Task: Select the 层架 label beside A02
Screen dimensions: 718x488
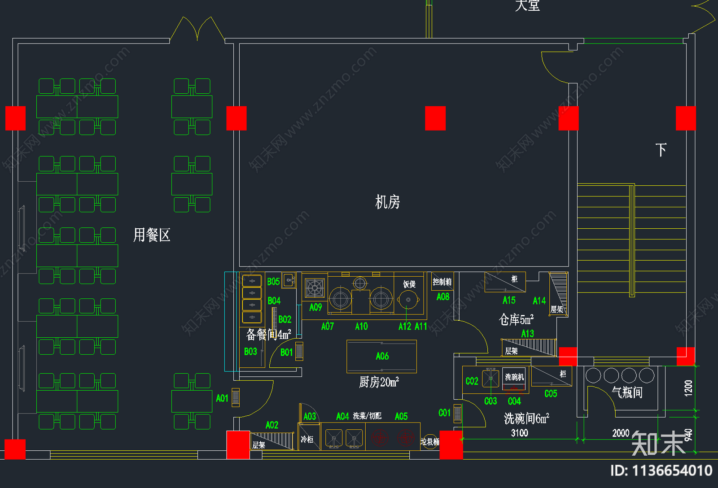Action: point(259,445)
